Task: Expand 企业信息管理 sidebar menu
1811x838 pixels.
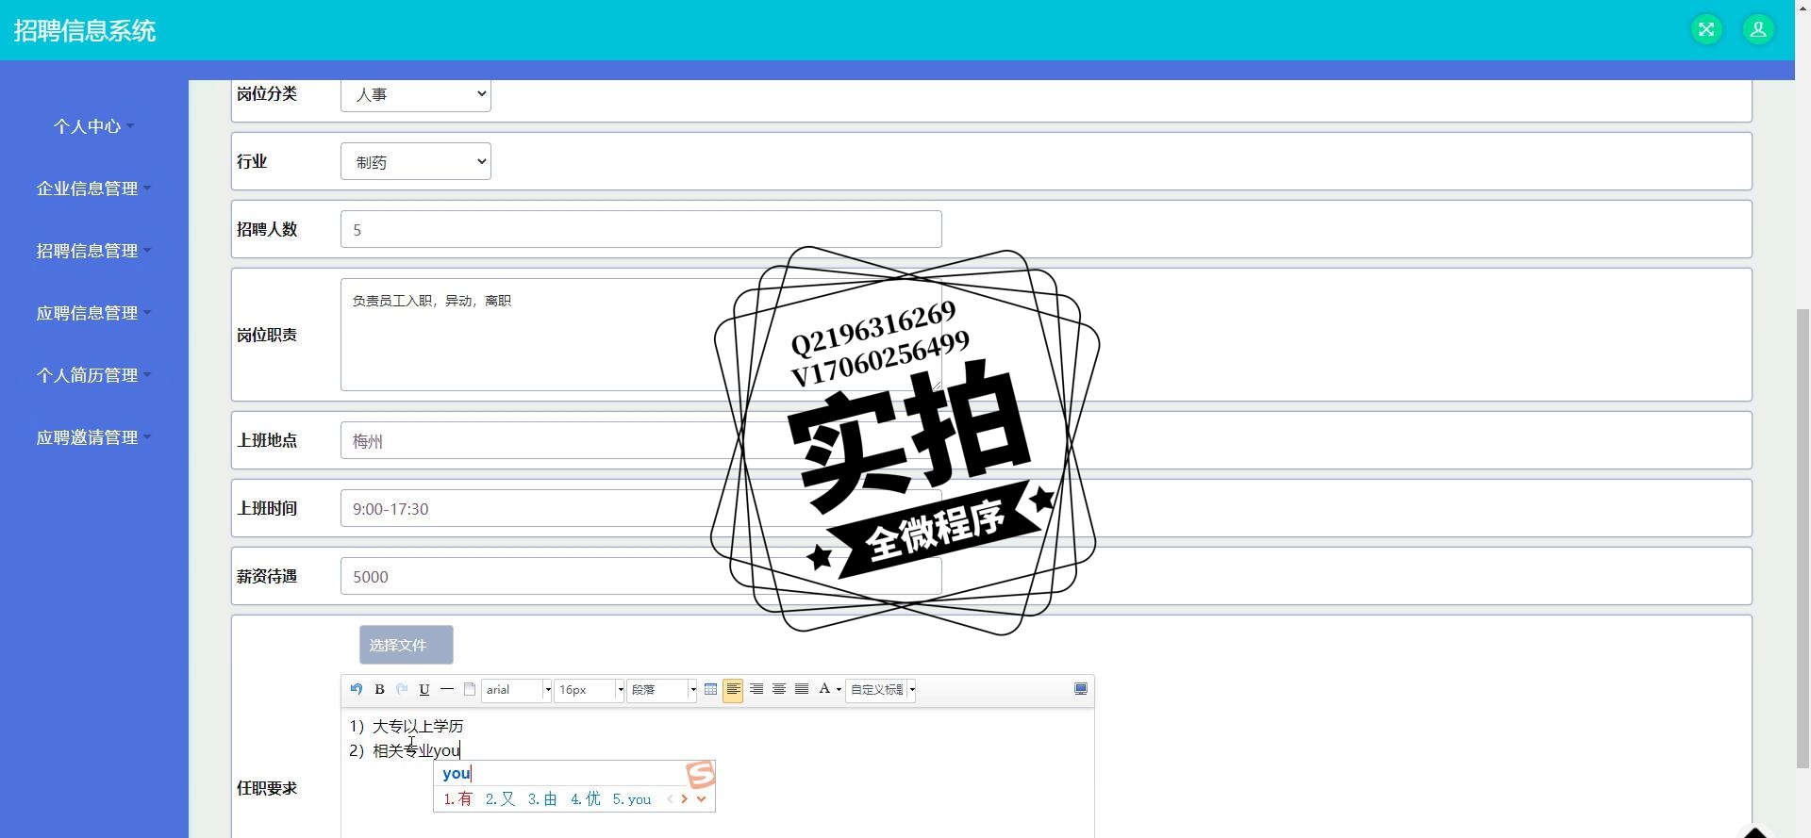Action: point(93,189)
